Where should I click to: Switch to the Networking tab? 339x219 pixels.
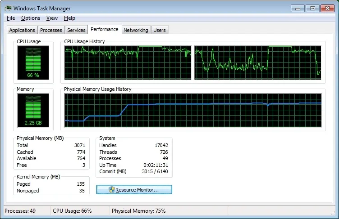coord(136,30)
